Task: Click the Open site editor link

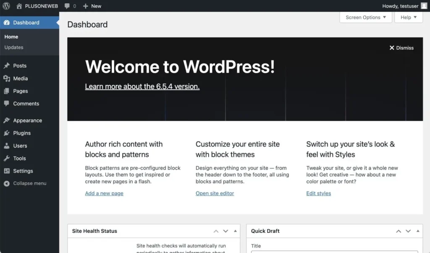Action: coord(215,193)
